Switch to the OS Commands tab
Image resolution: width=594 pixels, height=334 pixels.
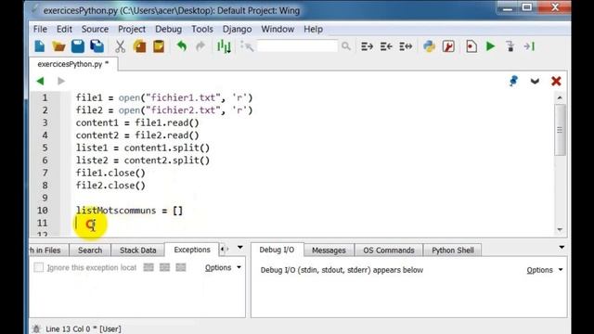(388, 250)
